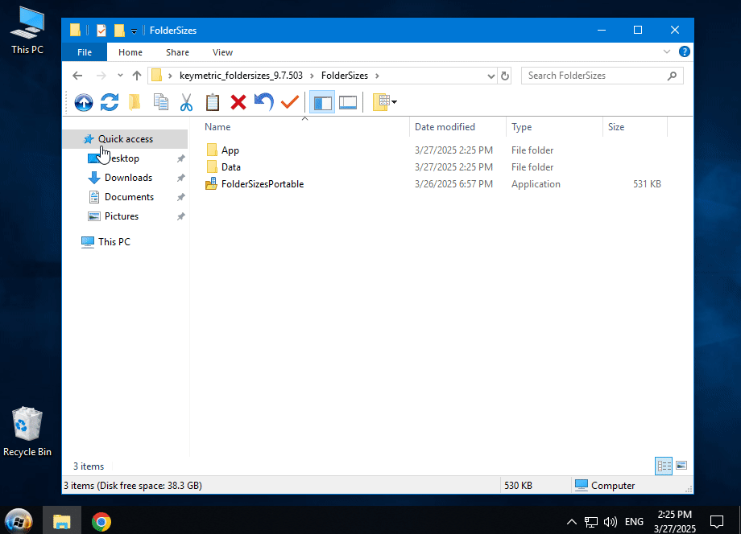Click the FolderSizes breadcrumb in address bar

click(345, 76)
